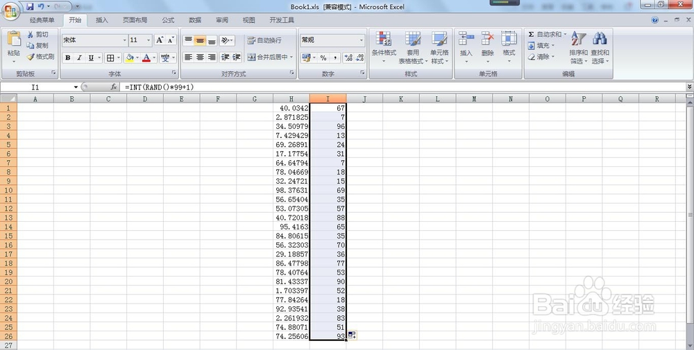Apply the yellow fill color bucket
The height and width of the screenshot is (350, 694).
click(x=129, y=58)
